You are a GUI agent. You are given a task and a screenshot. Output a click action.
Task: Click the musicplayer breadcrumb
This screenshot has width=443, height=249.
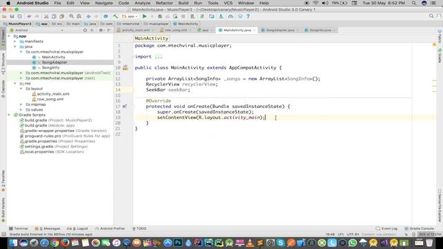pyautogui.click(x=156, y=24)
